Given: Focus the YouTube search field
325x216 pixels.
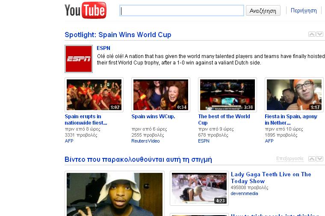Looking at the screenshot, I should pos(182,11).
